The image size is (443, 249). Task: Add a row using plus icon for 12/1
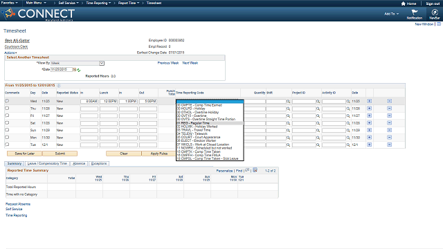click(369, 145)
